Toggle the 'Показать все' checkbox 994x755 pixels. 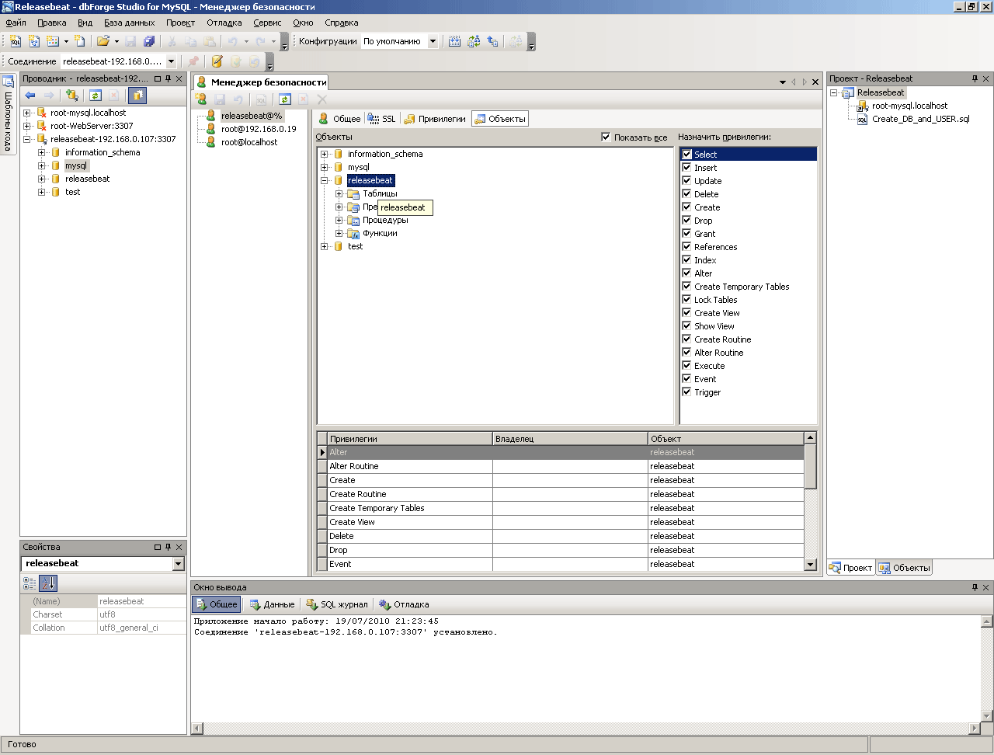[606, 137]
